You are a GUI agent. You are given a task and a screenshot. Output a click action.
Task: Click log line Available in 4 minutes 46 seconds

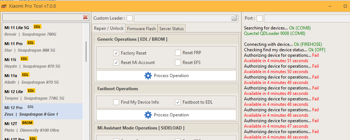pyautogui.click(x=276, y=137)
